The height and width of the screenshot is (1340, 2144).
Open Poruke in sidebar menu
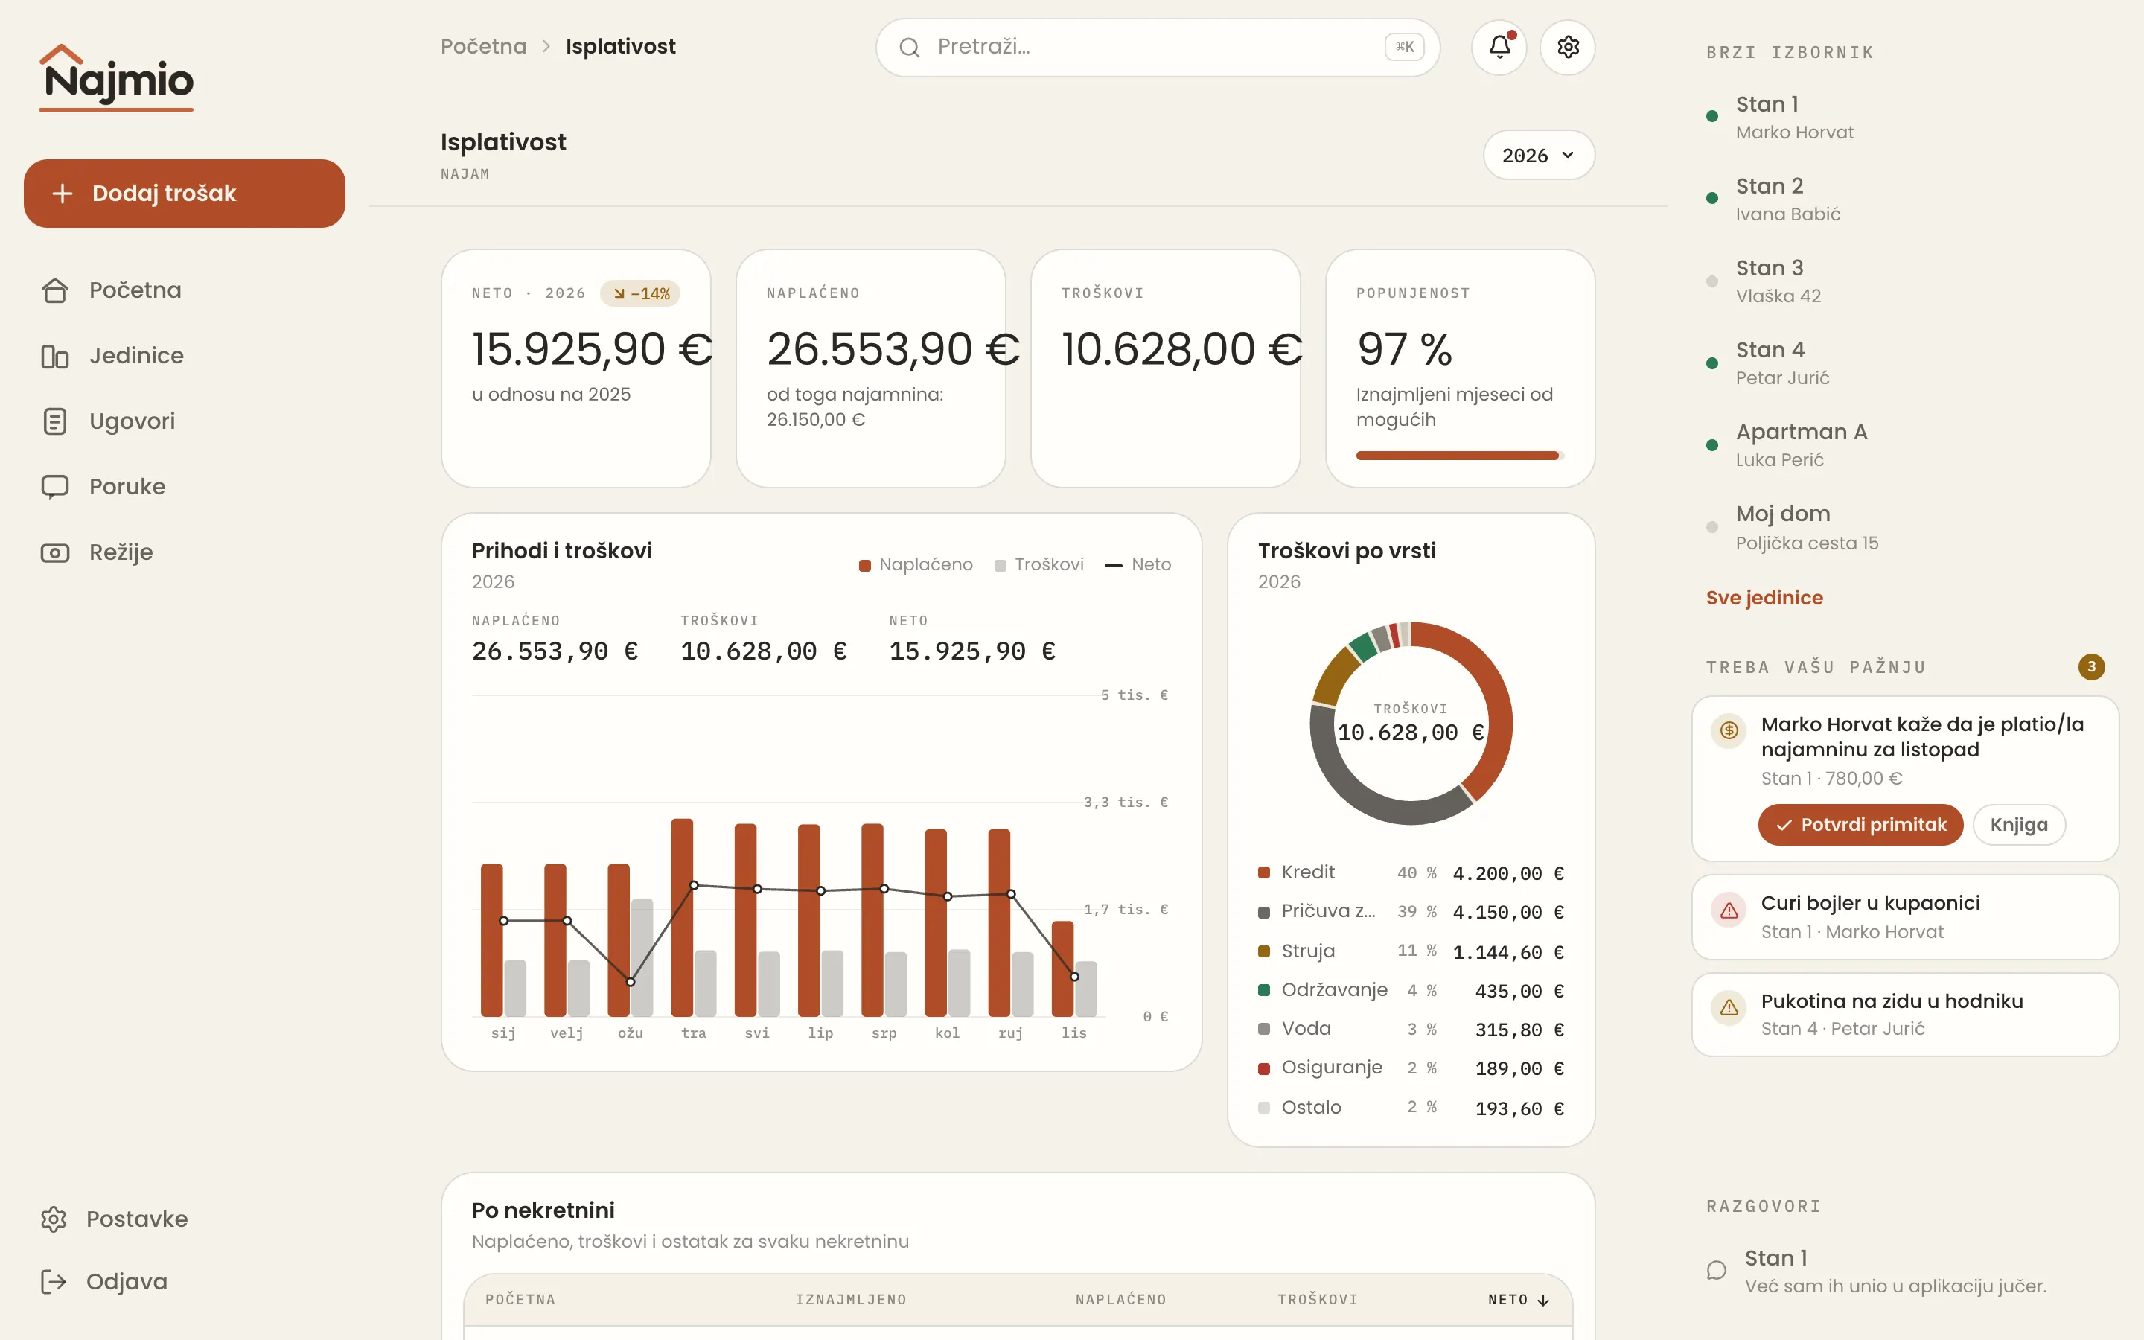[185, 487]
